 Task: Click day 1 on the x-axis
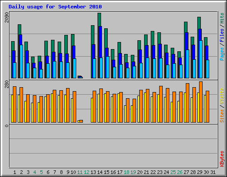pos(15,172)
